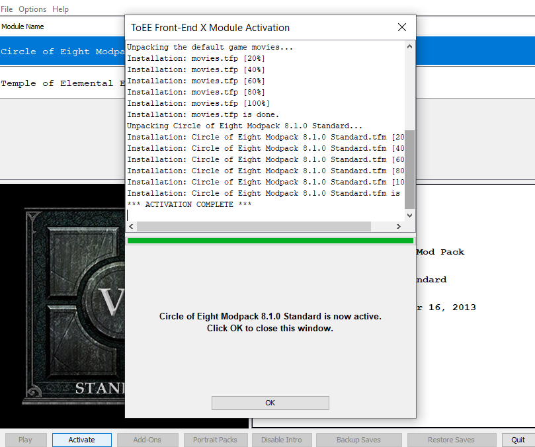The image size is (535, 447).
Task: Click OK to close the activation window
Action: 270,403
